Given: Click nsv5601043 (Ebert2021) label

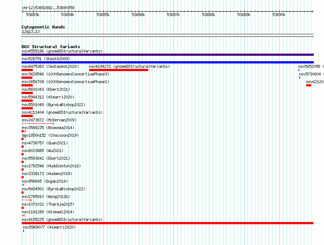Looking at the screenshot, I should 46,89.
